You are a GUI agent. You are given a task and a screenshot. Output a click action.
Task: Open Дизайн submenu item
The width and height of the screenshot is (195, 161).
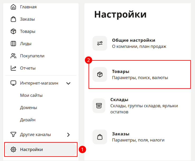pyautogui.click(x=28, y=120)
